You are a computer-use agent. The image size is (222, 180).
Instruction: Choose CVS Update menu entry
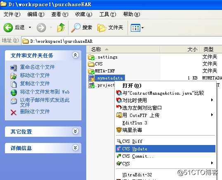(x=165, y=149)
